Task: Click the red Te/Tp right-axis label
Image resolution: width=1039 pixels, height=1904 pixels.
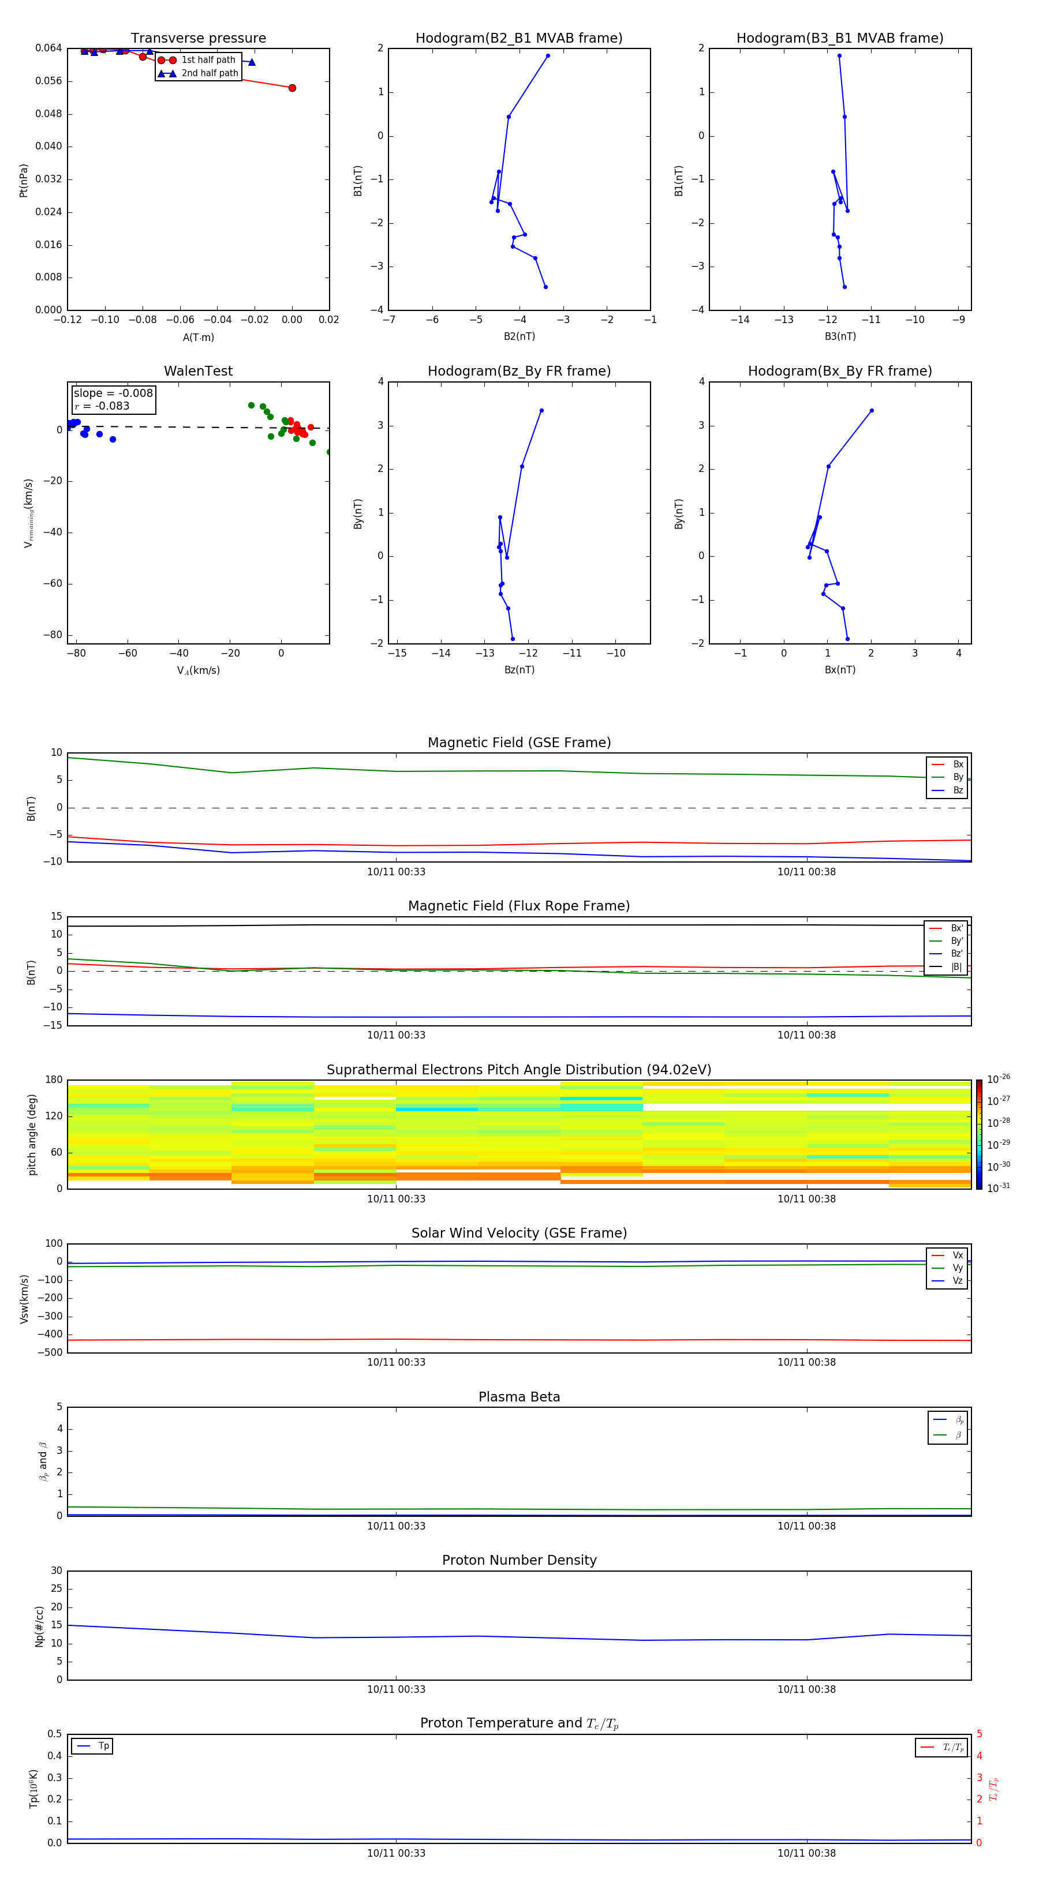Action: coord(993,1789)
